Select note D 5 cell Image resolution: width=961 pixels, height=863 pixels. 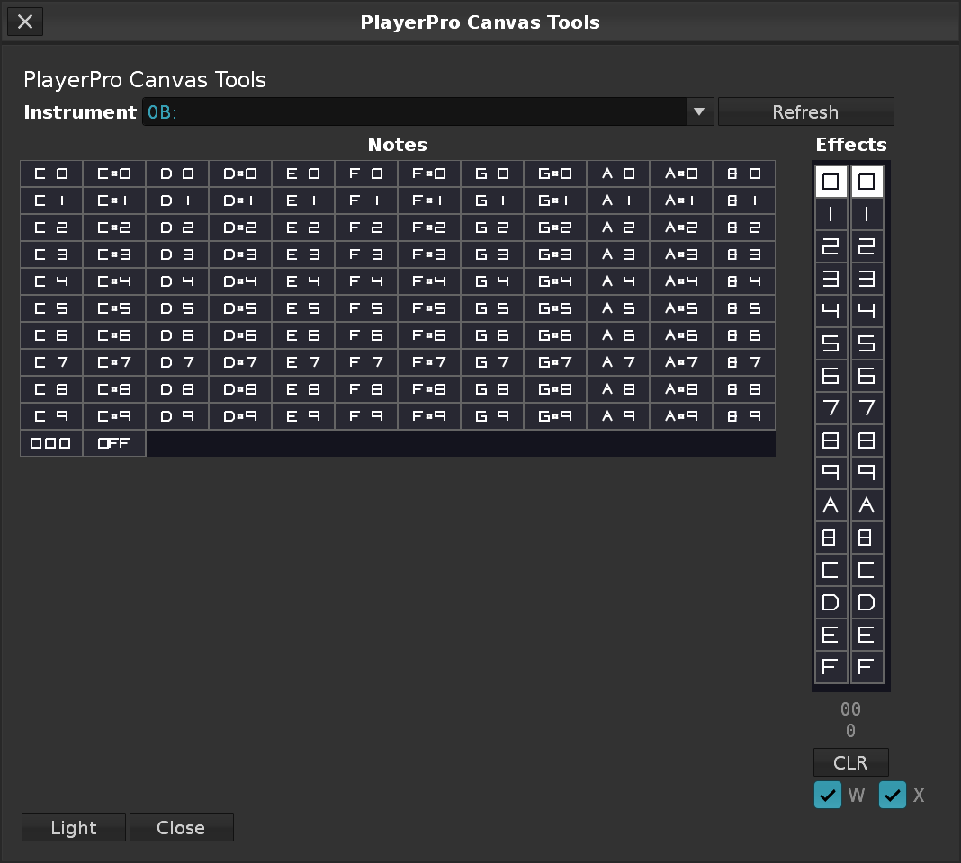tap(178, 308)
